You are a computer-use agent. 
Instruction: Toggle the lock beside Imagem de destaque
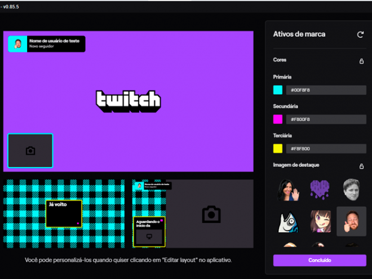point(361,166)
